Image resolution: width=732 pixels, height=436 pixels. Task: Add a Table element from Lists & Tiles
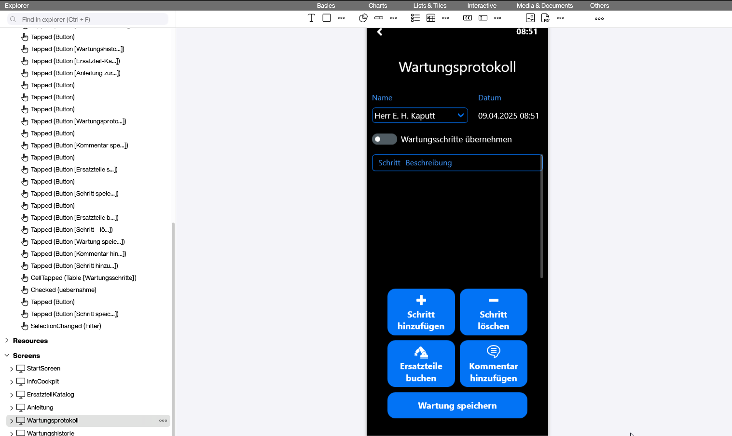click(431, 18)
